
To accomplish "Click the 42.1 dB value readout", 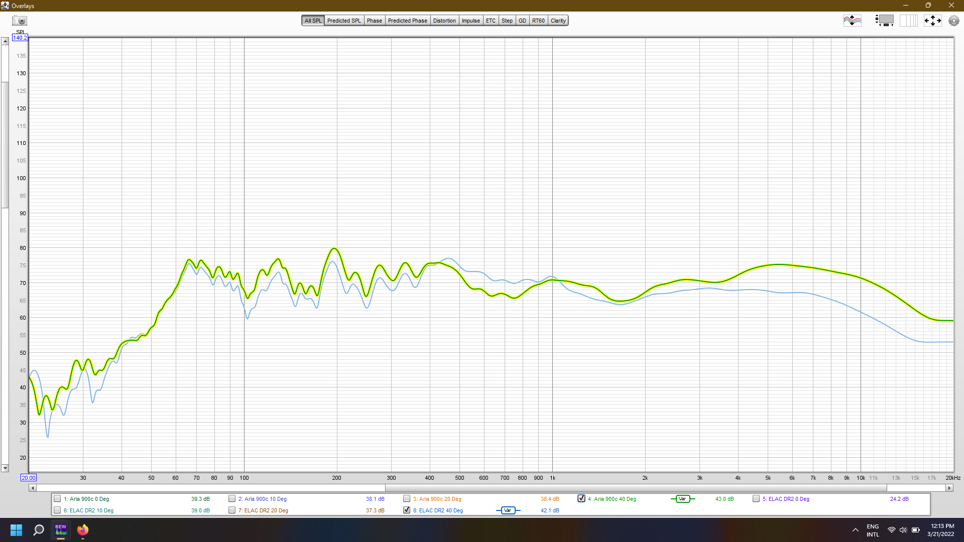I will tap(550, 510).
